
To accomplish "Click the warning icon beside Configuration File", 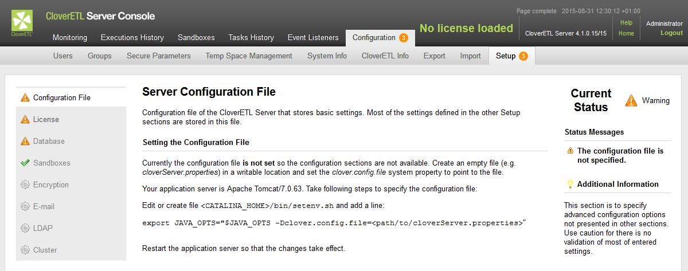I will pyautogui.click(x=25, y=97).
